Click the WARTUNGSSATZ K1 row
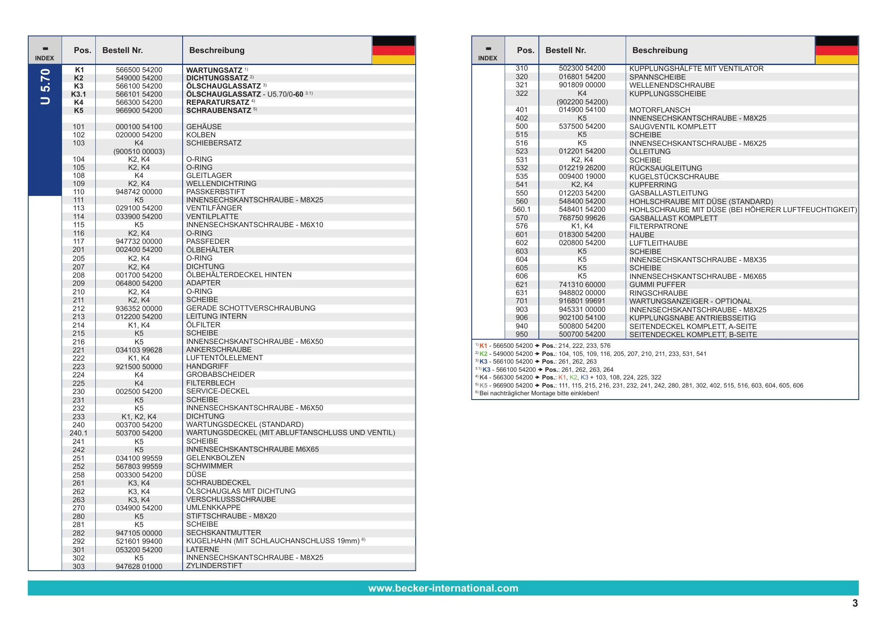 [x=239, y=70]
